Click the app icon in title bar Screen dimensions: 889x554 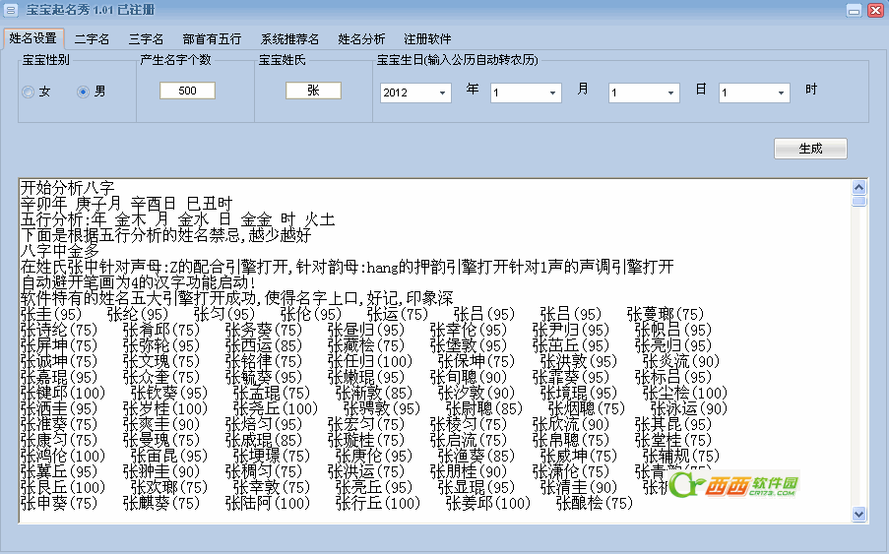(x=12, y=10)
